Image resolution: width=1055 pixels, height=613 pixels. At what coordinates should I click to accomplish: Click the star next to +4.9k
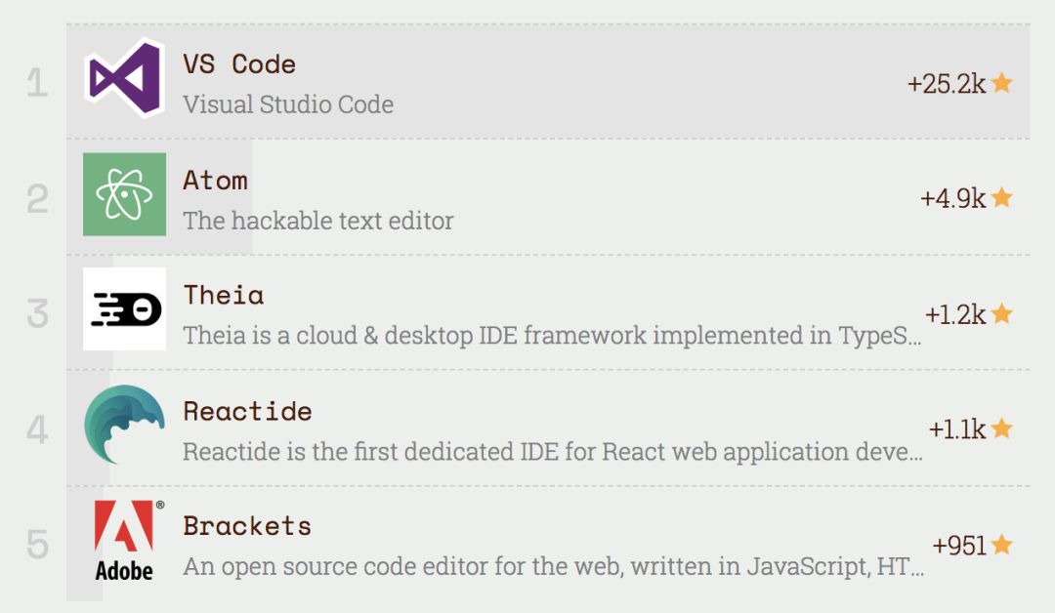pyautogui.click(x=1001, y=199)
